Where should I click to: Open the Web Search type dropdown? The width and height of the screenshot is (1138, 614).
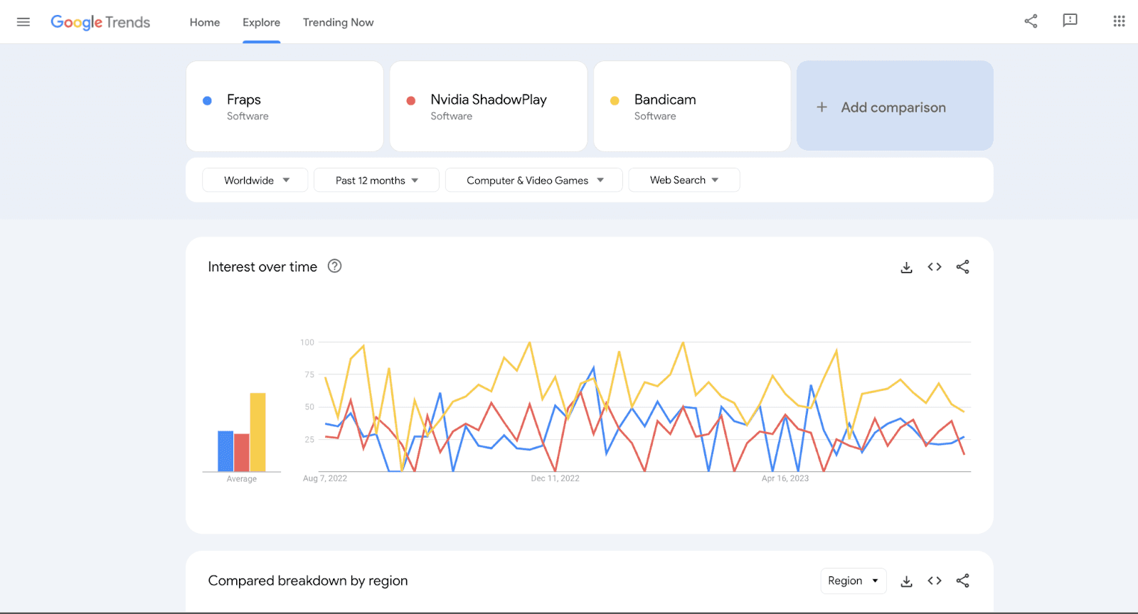[x=684, y=181]
